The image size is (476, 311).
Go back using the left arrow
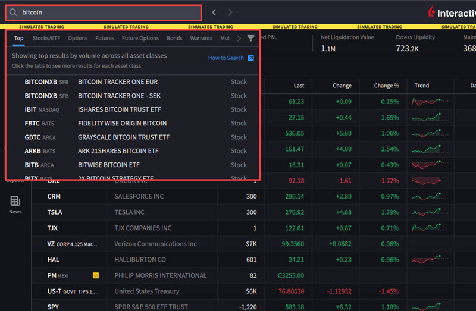click(x=214, y=12)
